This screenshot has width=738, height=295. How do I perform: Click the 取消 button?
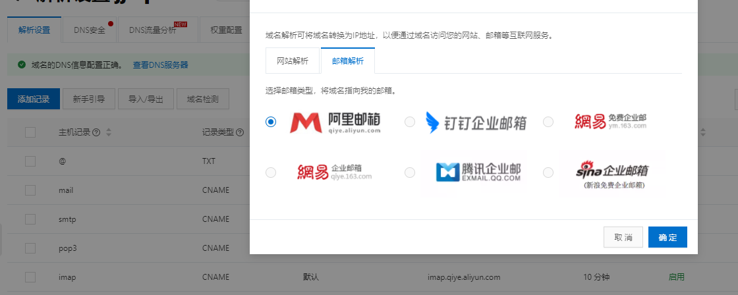pos(623,237)
